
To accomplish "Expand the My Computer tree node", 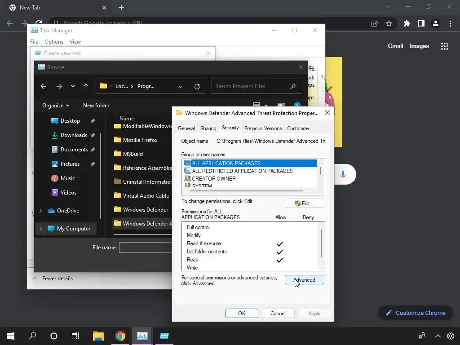I will pos(41,229).
